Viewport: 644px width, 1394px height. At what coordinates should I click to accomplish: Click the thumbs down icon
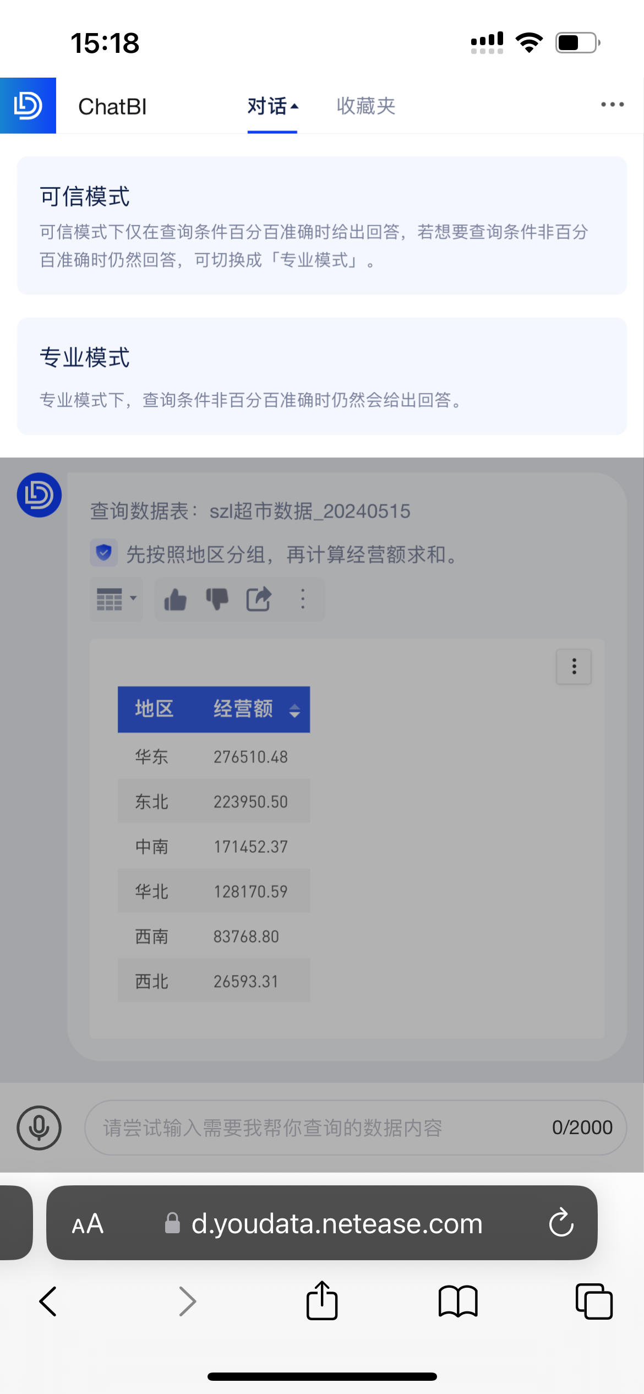point(217,599)
